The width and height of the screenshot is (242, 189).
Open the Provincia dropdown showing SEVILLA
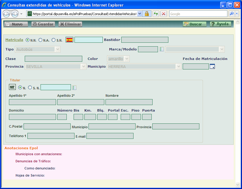[83, 67]
